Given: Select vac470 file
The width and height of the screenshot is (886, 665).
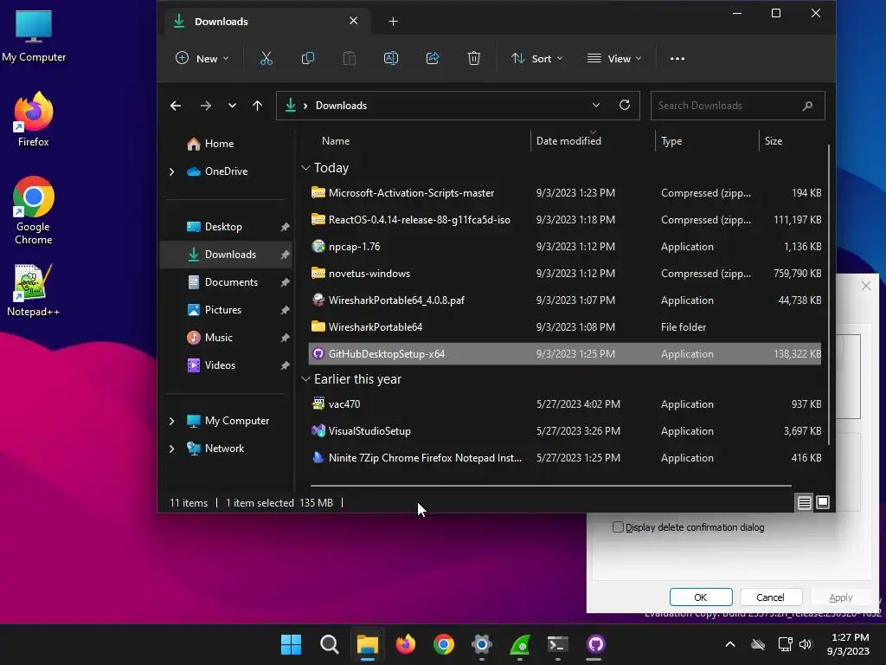Looking at the screenshot, I should click(x=565, y=404).
